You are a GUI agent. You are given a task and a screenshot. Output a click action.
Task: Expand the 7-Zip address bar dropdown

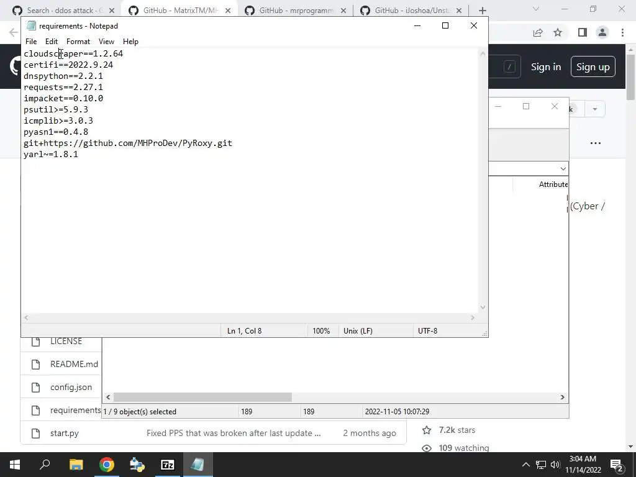point(563,169)
